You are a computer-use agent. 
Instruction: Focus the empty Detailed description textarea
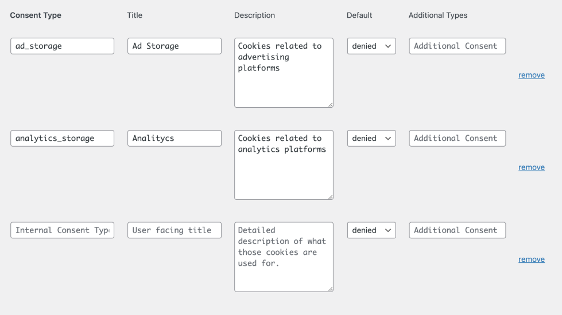(x=284, y=257)
